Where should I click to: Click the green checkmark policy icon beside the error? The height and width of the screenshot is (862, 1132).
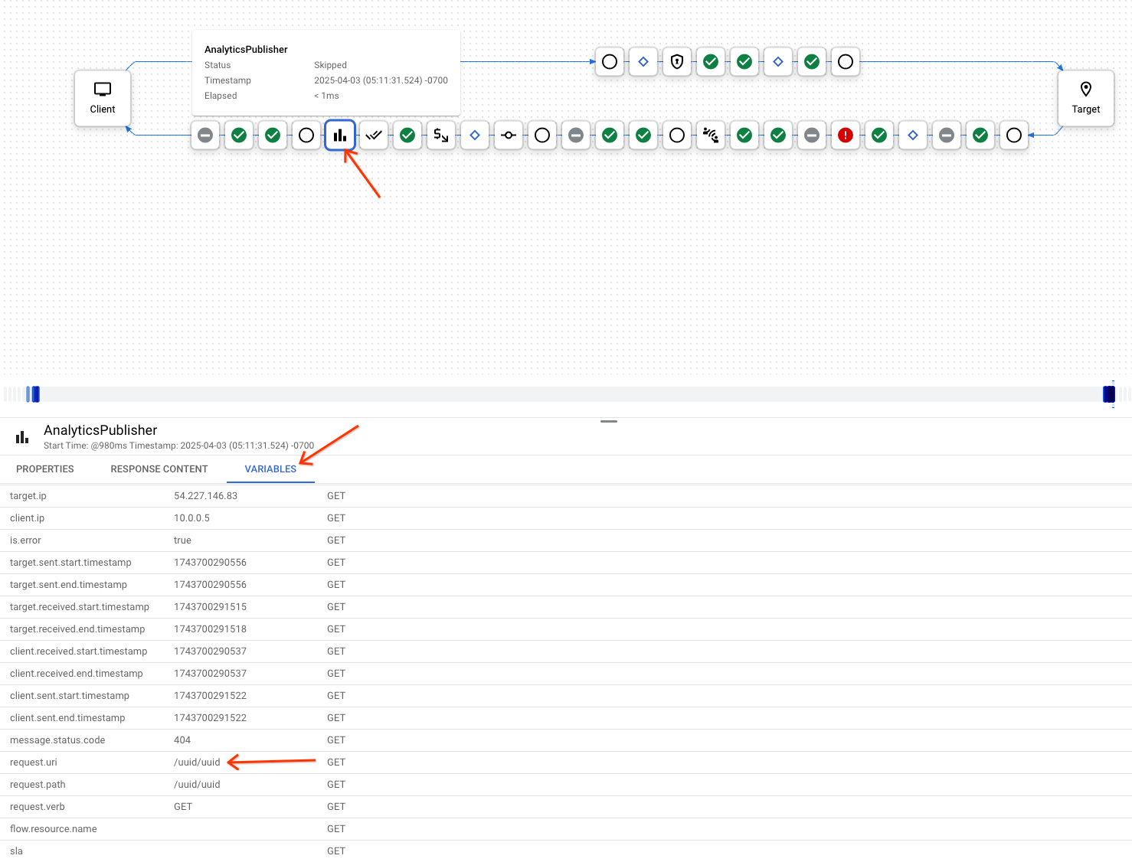(878, 135)
